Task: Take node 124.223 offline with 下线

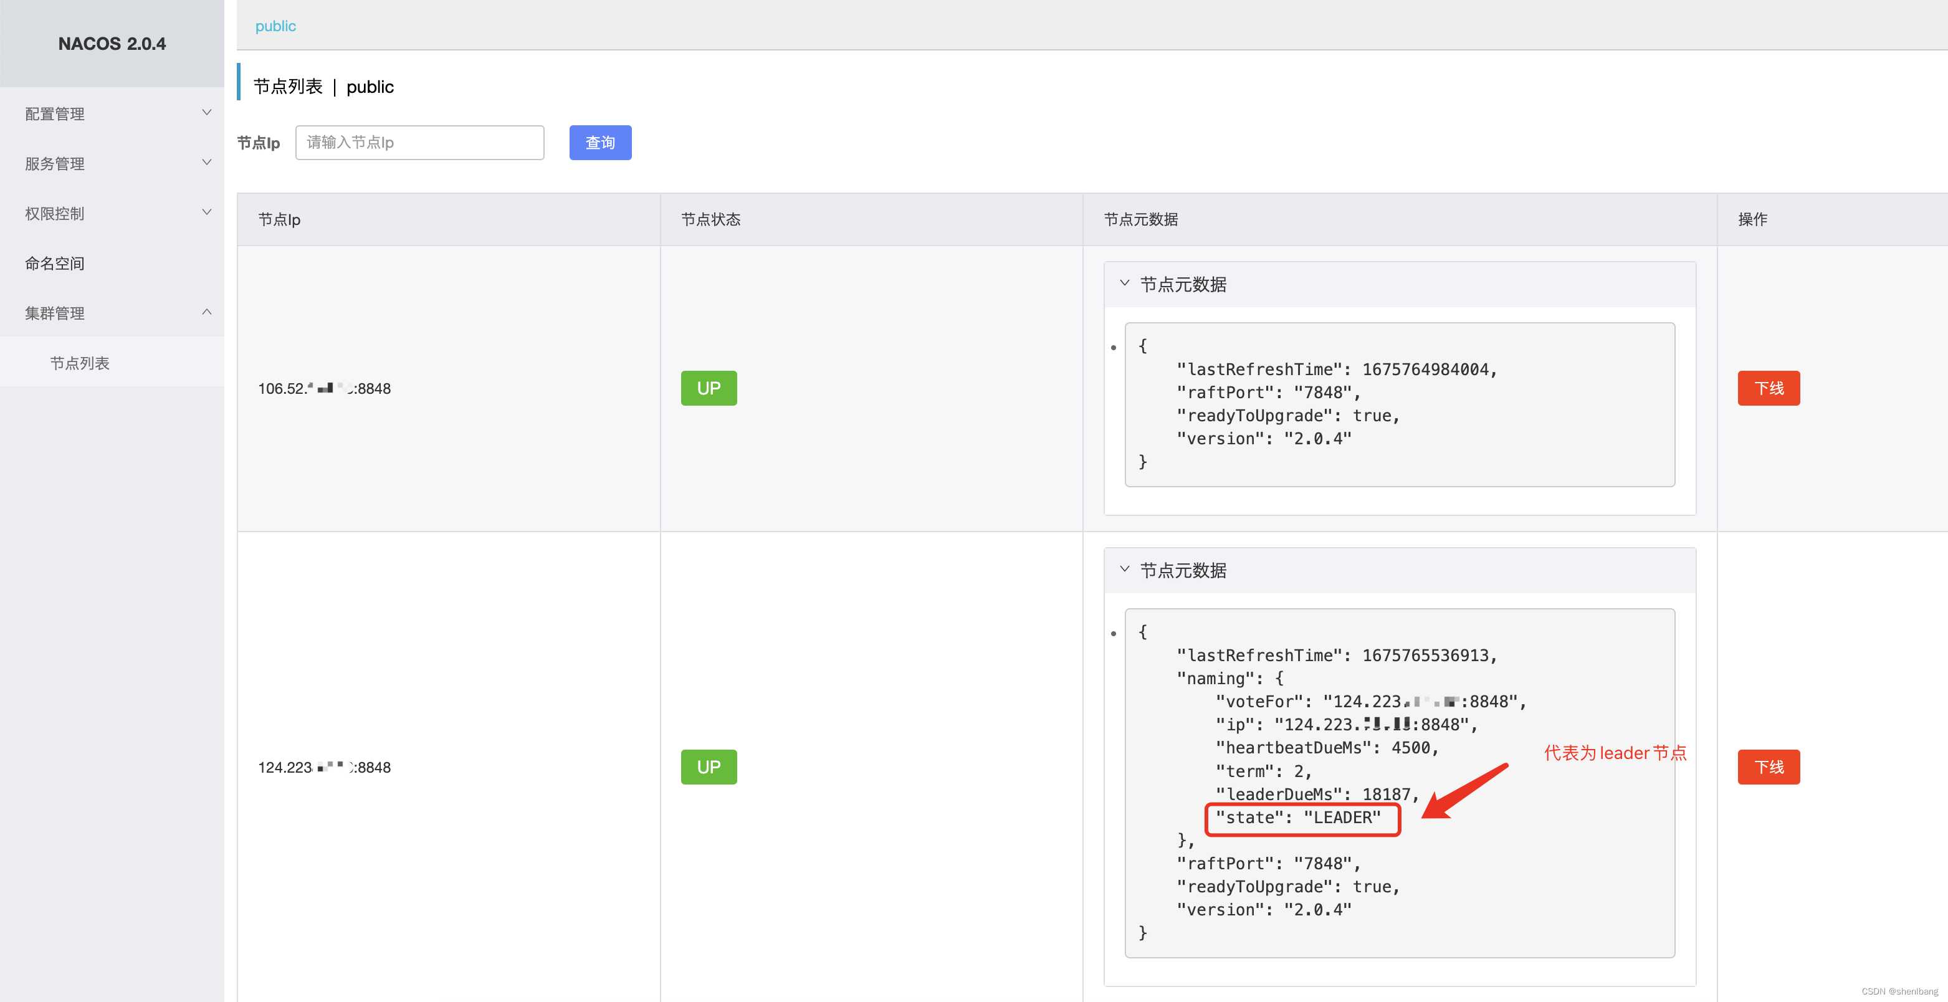Action: coord(1768,767)
